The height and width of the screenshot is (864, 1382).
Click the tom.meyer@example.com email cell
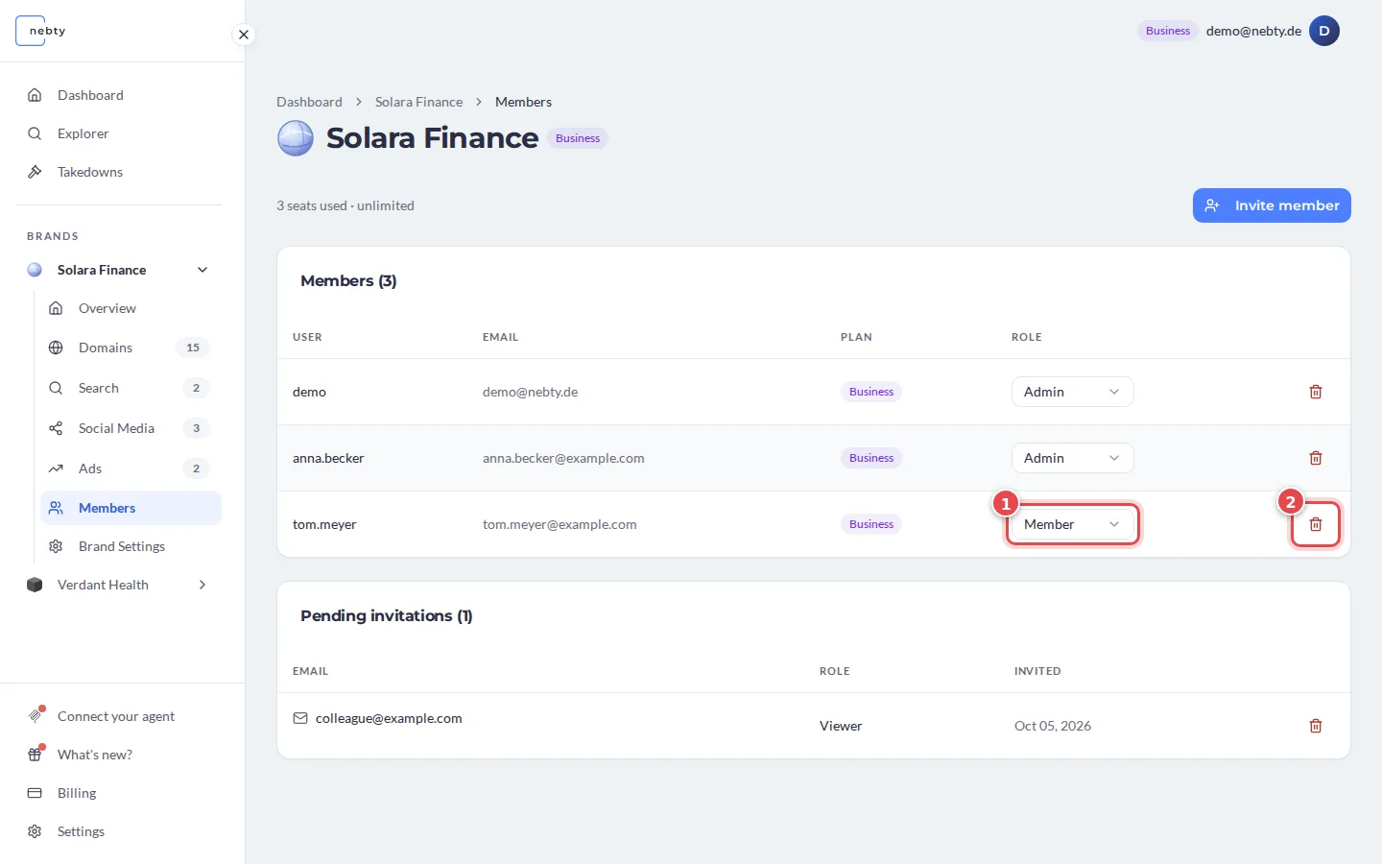point(560,524)
